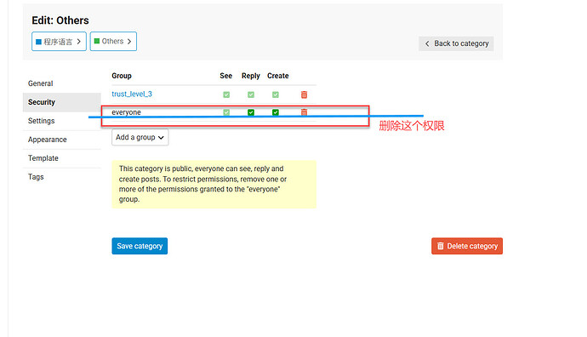Screen dimensions: 587x337
Task: Toggle Reply permission for trust_level_3
Action: pyautogui.click(x=251, y=94)
